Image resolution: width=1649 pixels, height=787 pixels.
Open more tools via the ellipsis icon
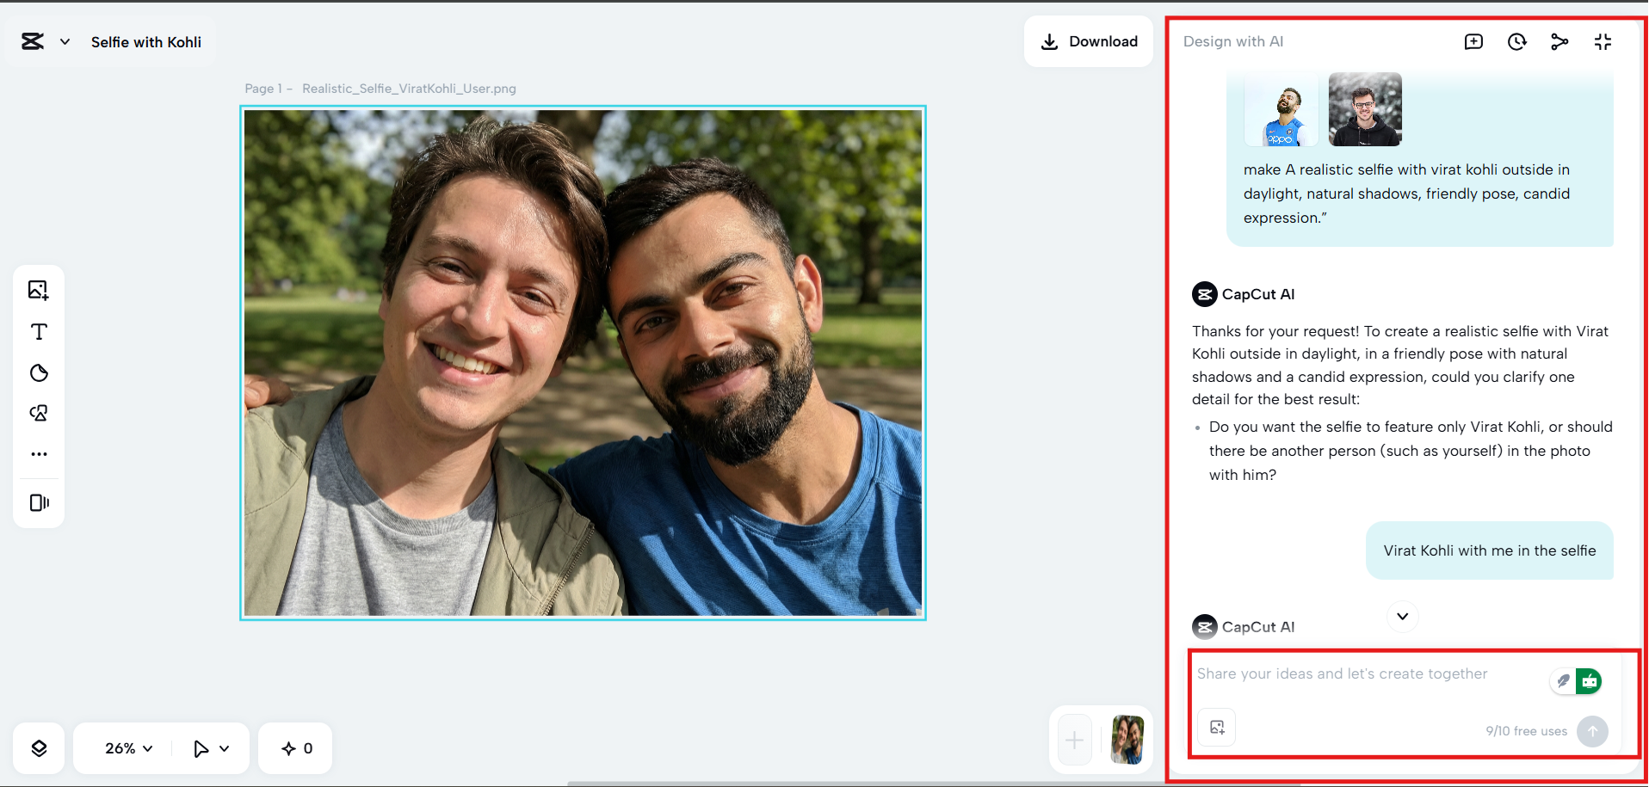tap(39, 454)
